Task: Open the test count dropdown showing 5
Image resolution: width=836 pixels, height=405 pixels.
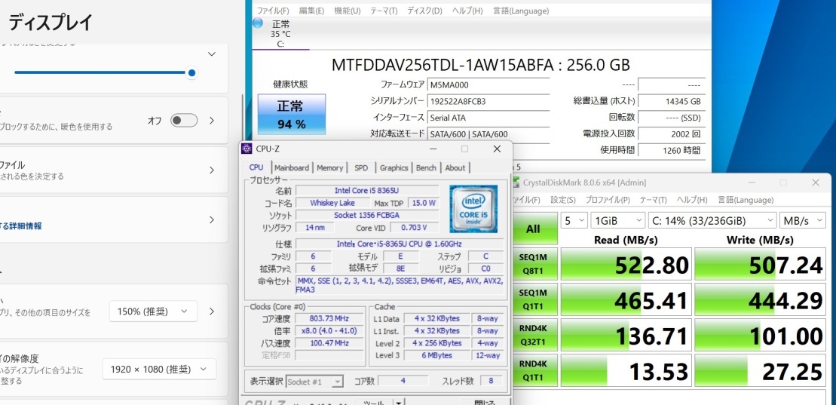Action: pyautogui.click(x=574, y=220)
